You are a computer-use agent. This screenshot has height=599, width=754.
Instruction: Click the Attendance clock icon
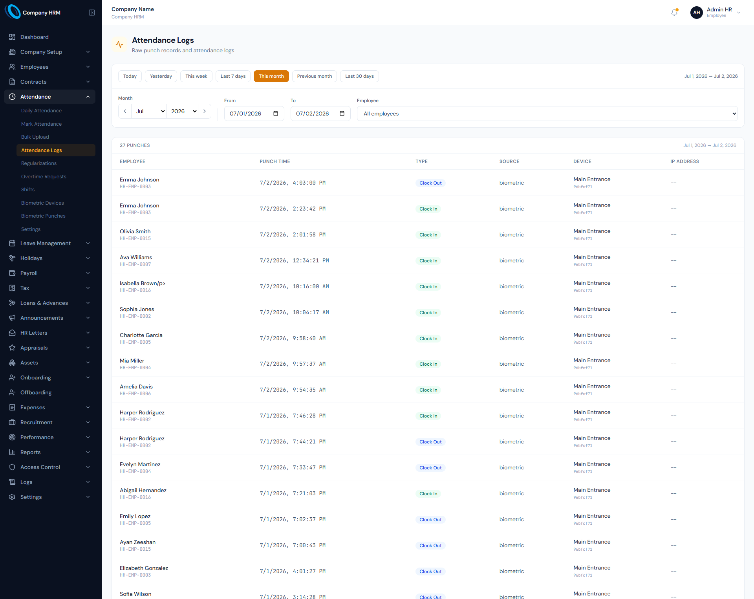click(x=12, y=97)
